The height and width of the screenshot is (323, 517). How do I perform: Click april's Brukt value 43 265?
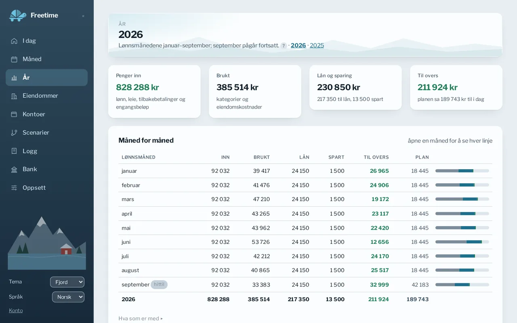(x=261, y=214)
